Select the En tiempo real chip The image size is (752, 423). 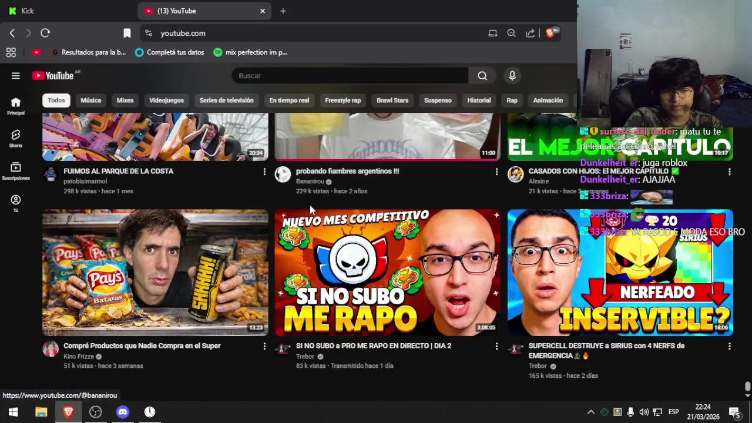point(289,100)
